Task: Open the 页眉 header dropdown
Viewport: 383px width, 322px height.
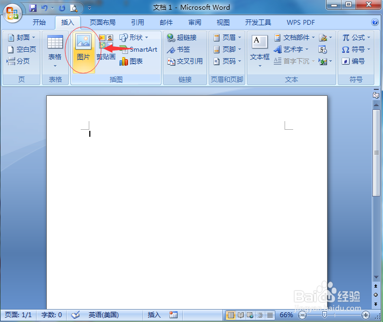Action: click(228, 37)
